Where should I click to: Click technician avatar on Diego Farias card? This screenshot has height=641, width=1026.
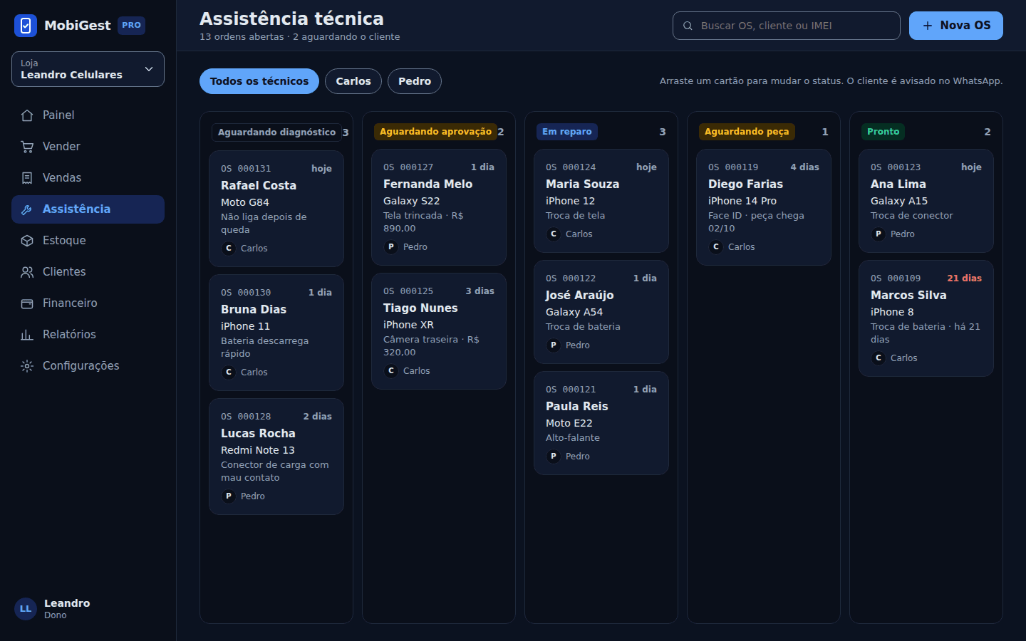pos(716,247)
